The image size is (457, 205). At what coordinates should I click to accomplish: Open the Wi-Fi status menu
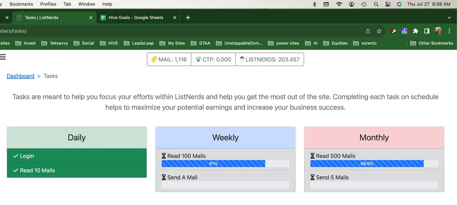(339, 4)
